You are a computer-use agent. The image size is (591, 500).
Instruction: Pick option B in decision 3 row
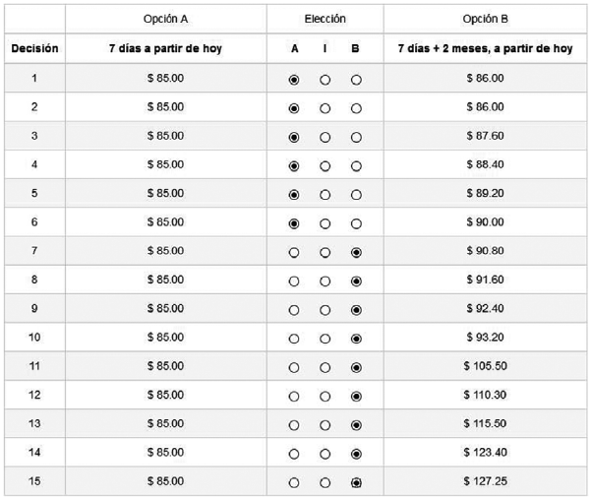click(356, 137)
